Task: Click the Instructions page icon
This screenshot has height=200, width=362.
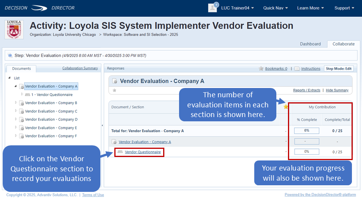Action: [x=297, y=69]
